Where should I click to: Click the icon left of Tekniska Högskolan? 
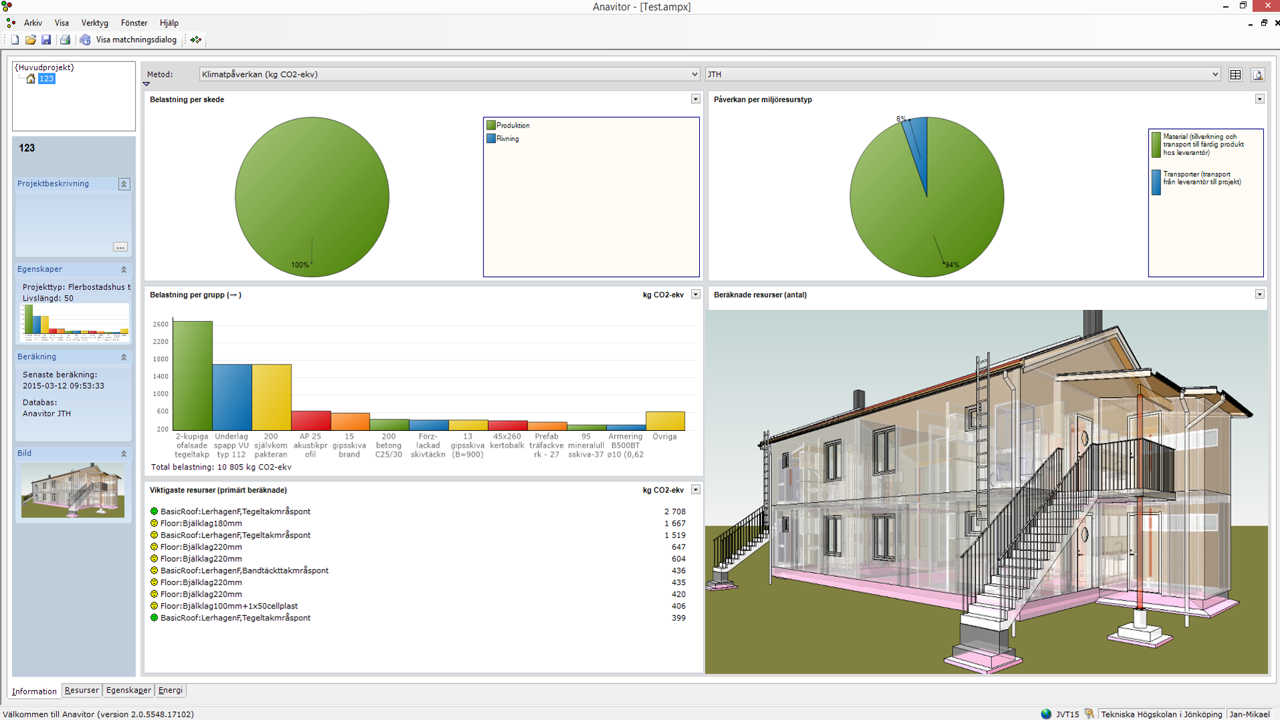pos(1090,714)
